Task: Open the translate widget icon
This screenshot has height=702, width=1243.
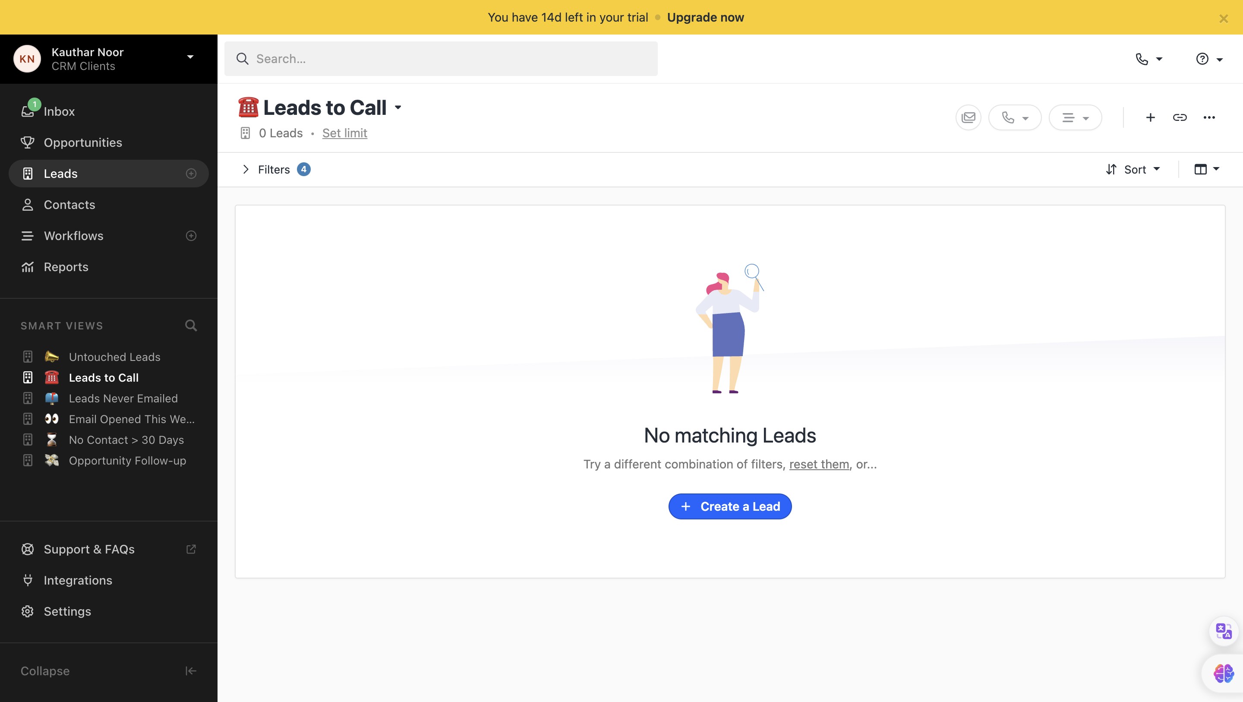Action: click(x=1223, y=630)
